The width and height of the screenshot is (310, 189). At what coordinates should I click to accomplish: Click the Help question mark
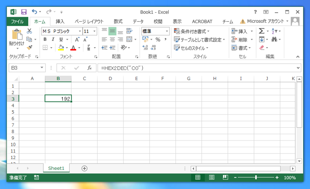point(255,12)
